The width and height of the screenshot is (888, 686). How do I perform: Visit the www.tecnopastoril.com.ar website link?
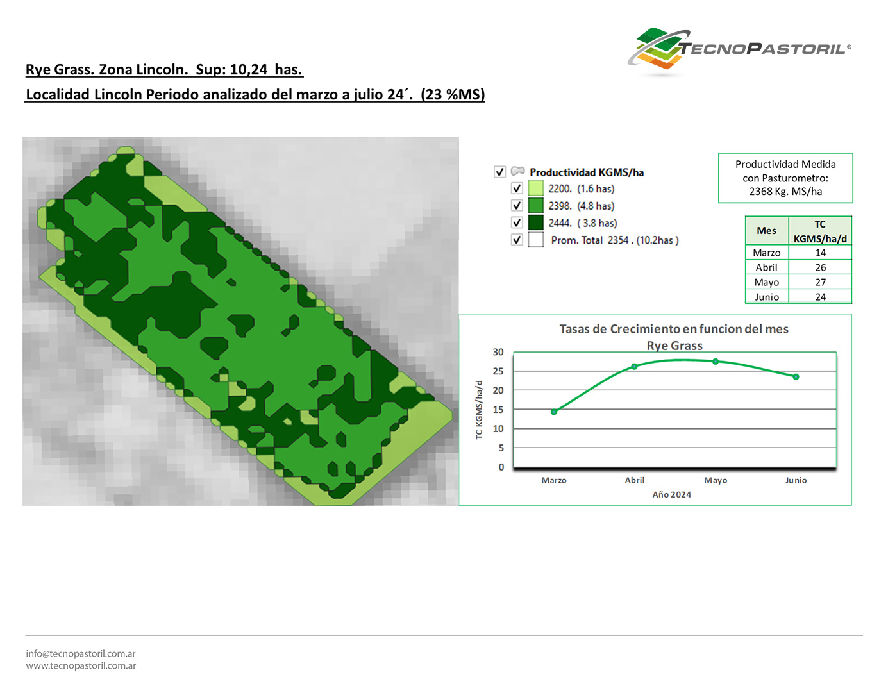tap(81, 666)
